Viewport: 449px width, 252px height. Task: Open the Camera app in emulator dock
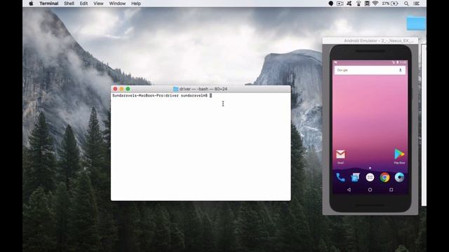(x=399, y=177)
